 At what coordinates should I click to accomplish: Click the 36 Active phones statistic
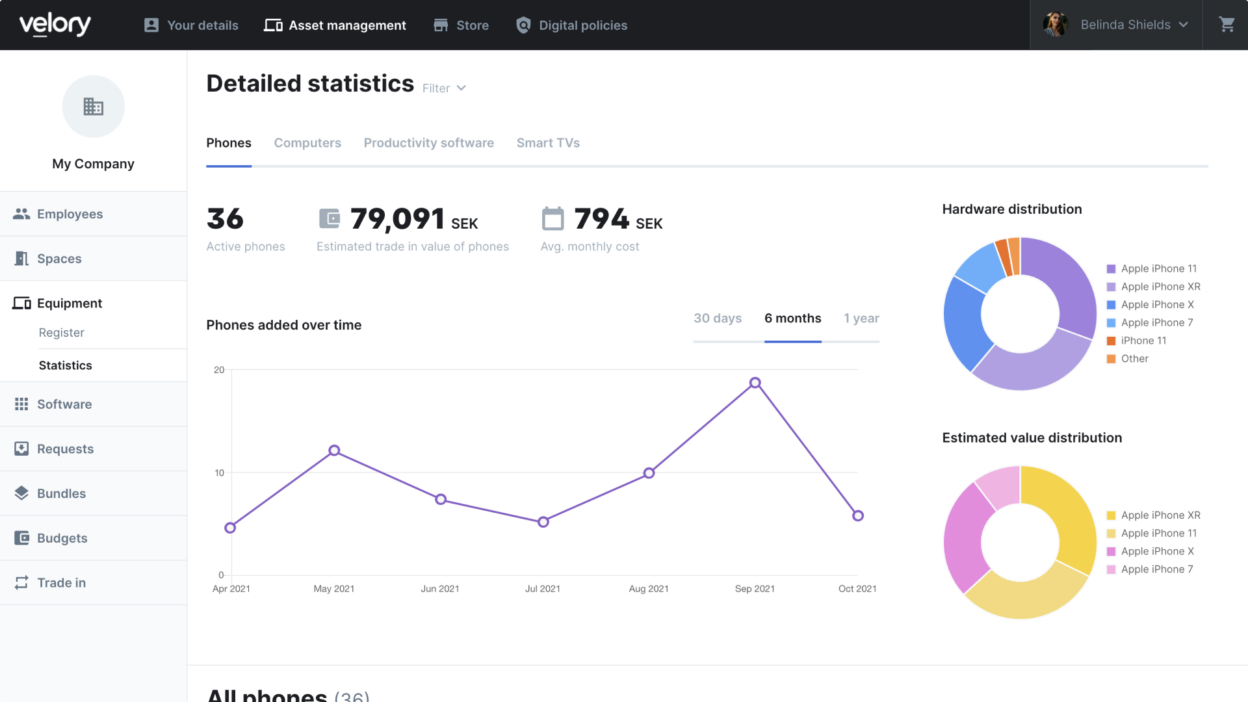(x=246, y=229)
